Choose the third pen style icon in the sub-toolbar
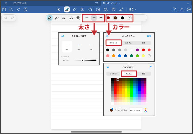193x134 pixels. [x=64, y=18]
